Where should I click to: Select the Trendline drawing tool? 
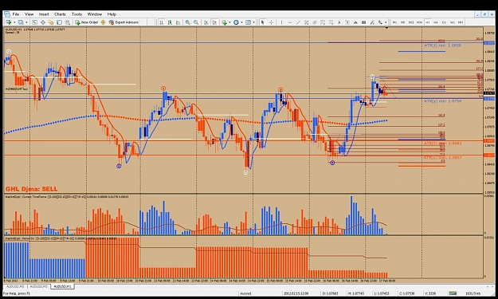[x=298, y=22]
